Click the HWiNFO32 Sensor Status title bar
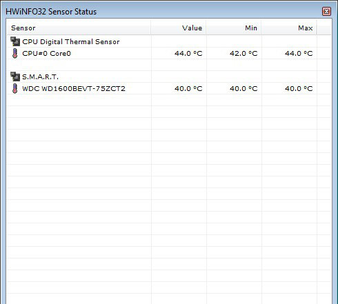This screenshot has height=304, width=338. pyautogui.click(x=161, y=11)
